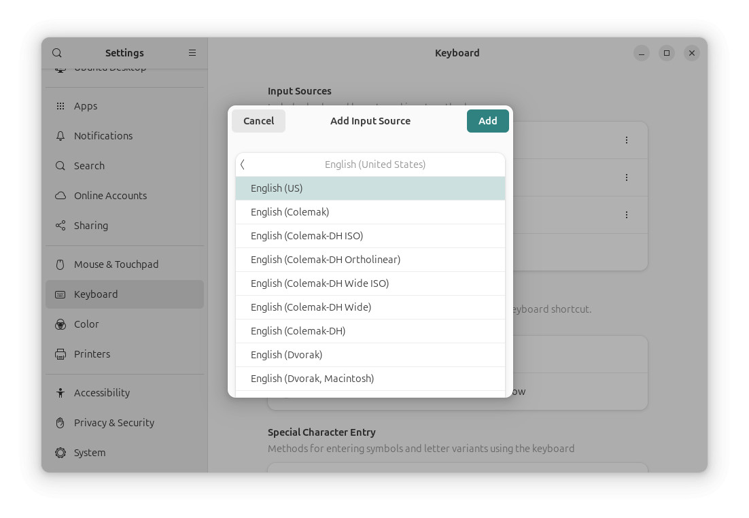Select English (Colemak-DH Wide ISO) layout
This screenshot has height=518, width=749.
pyautogui.click(x=370, y=283)
